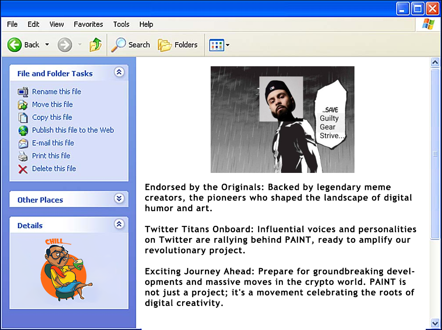Maximize the window
This screenshot has width=442, height=330.
[x=417, y=9]
